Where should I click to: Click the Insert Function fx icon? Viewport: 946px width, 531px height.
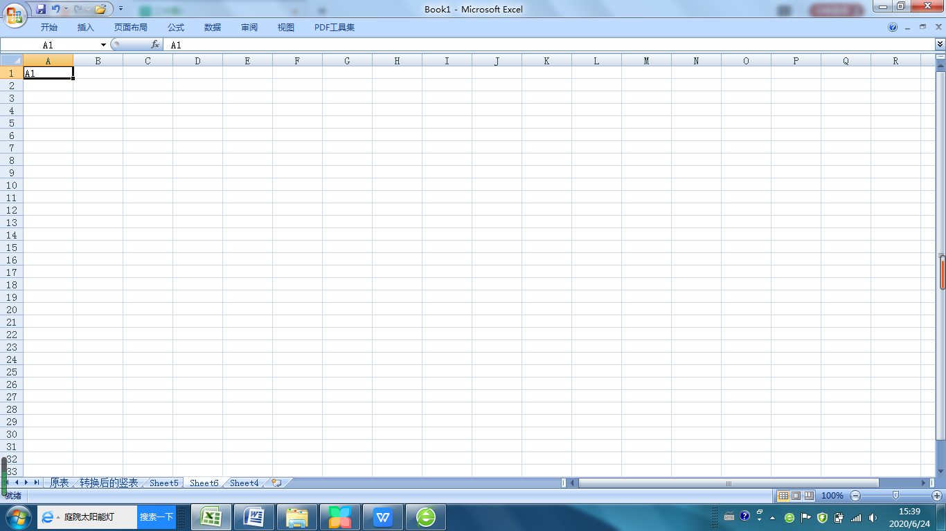click(x=155, y=45)
